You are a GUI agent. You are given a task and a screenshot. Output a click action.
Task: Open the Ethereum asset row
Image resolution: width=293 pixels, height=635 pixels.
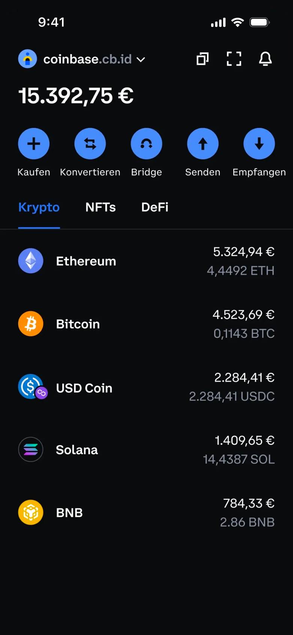click(x=146, y=261)
